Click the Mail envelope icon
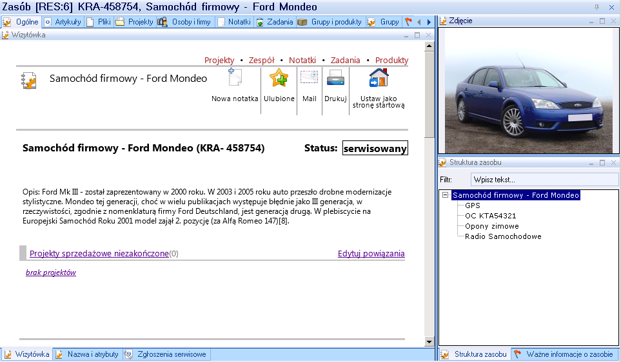 tap(310, 77)
